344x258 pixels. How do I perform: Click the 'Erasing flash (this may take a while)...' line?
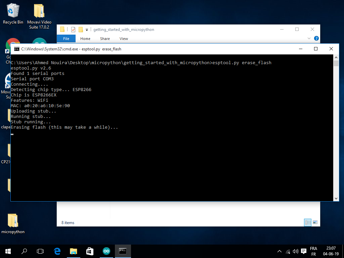pos(64,127)
